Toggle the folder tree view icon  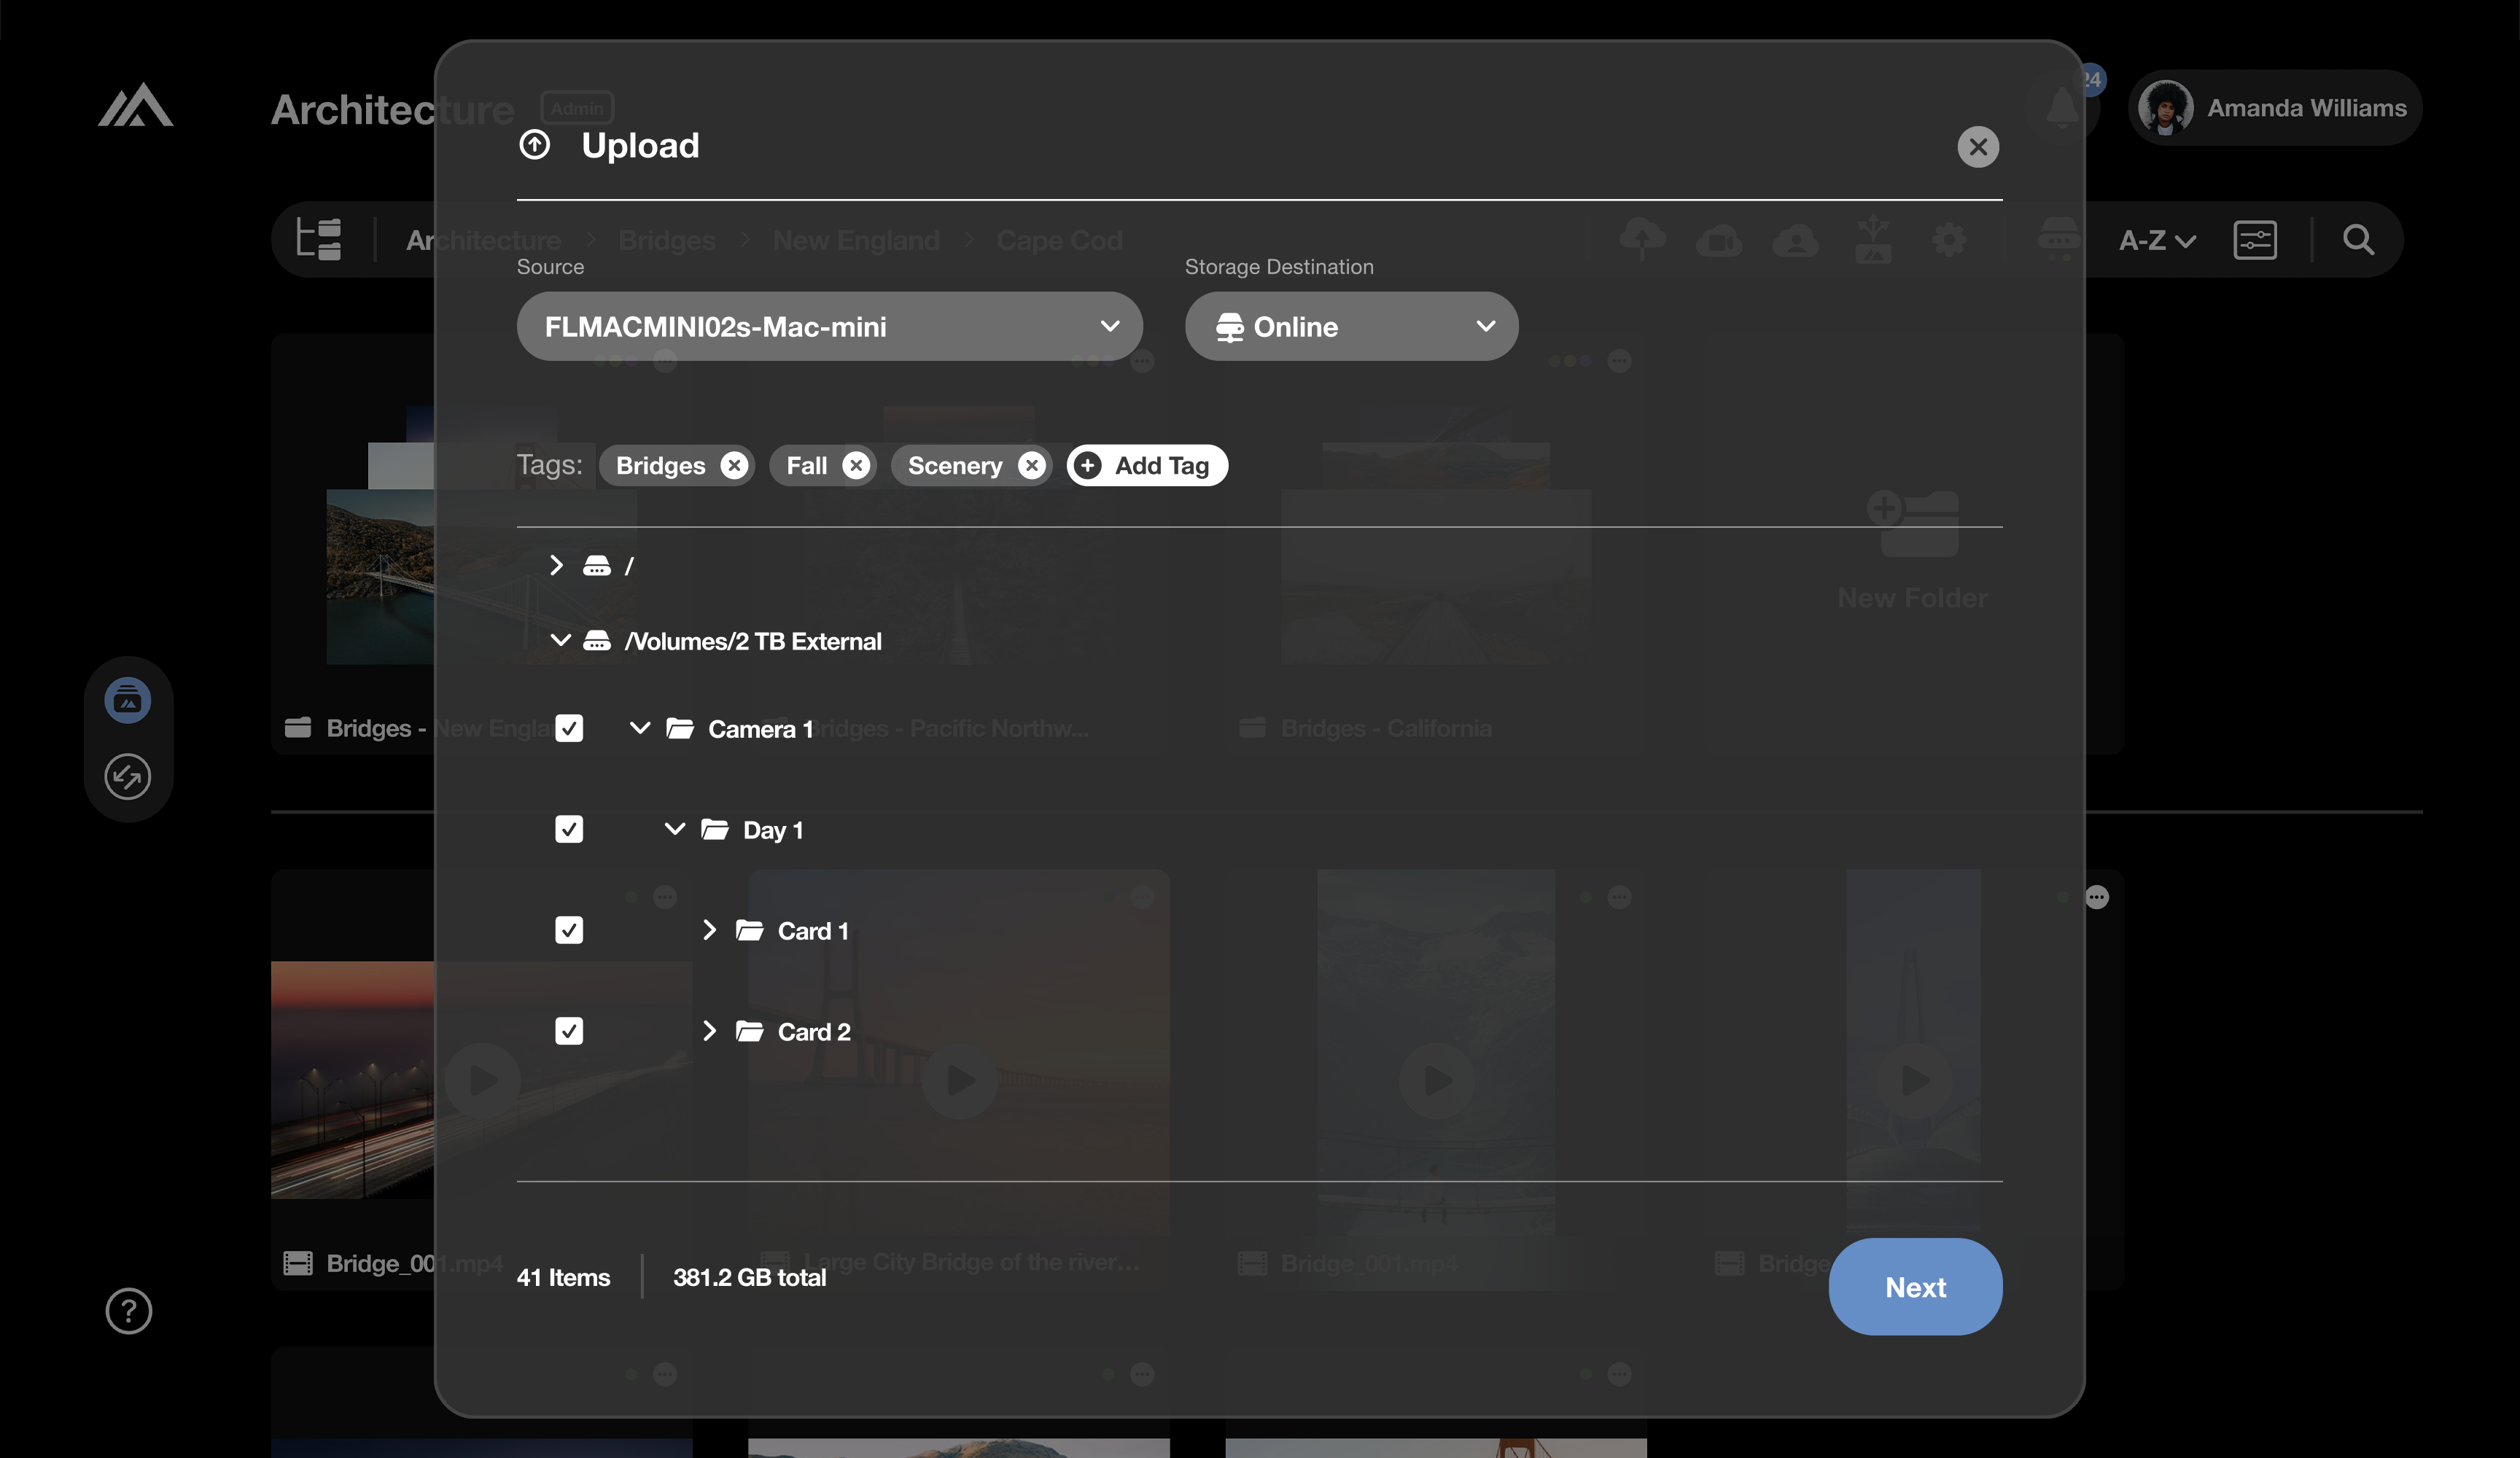click(319, 240)
